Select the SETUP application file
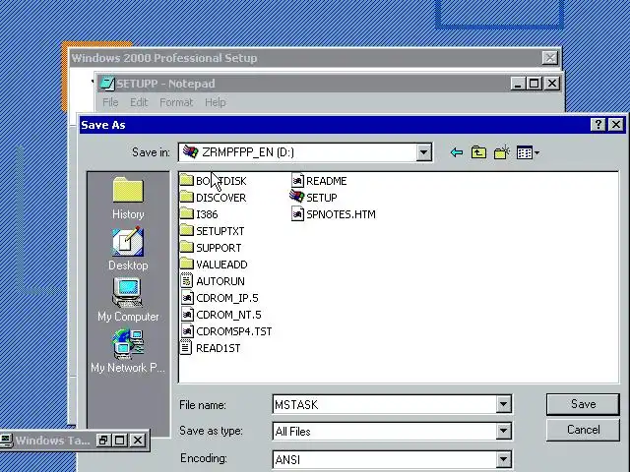Image resolution: width=630 pixels, height=472 pixels. coord(314,198)
